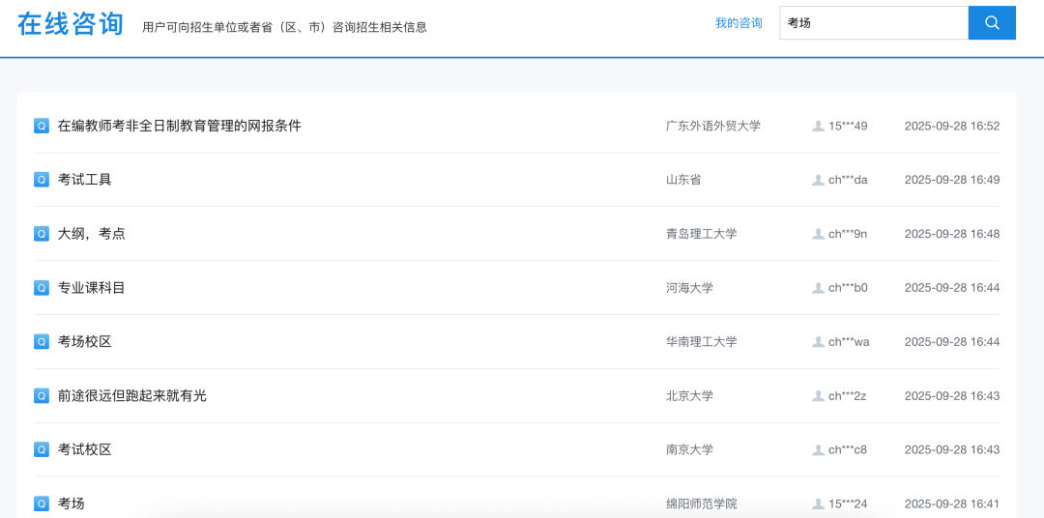Screen dimensions: 1044x518
Task: Click username ch***da
Action: click(x=848, y=180)
